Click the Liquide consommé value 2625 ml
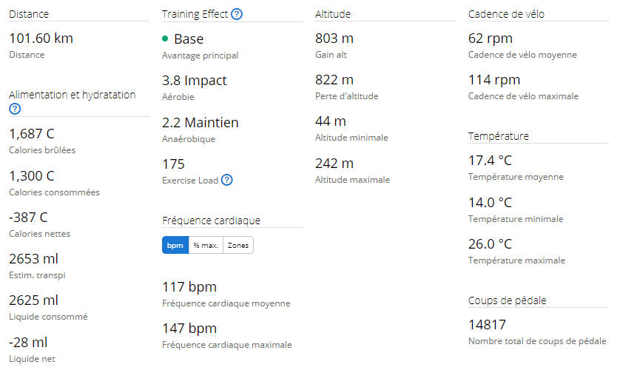The width and height of the screenshot is (617, 370). click(x=33, y=300)
